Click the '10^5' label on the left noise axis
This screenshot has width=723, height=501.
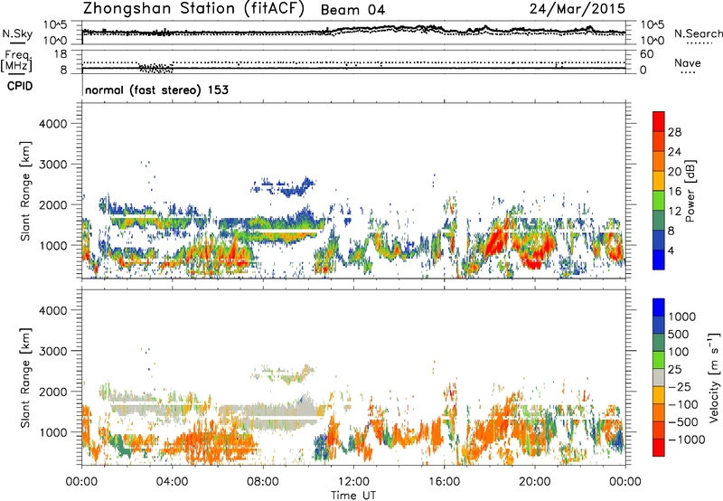click(x=55, y=25)
